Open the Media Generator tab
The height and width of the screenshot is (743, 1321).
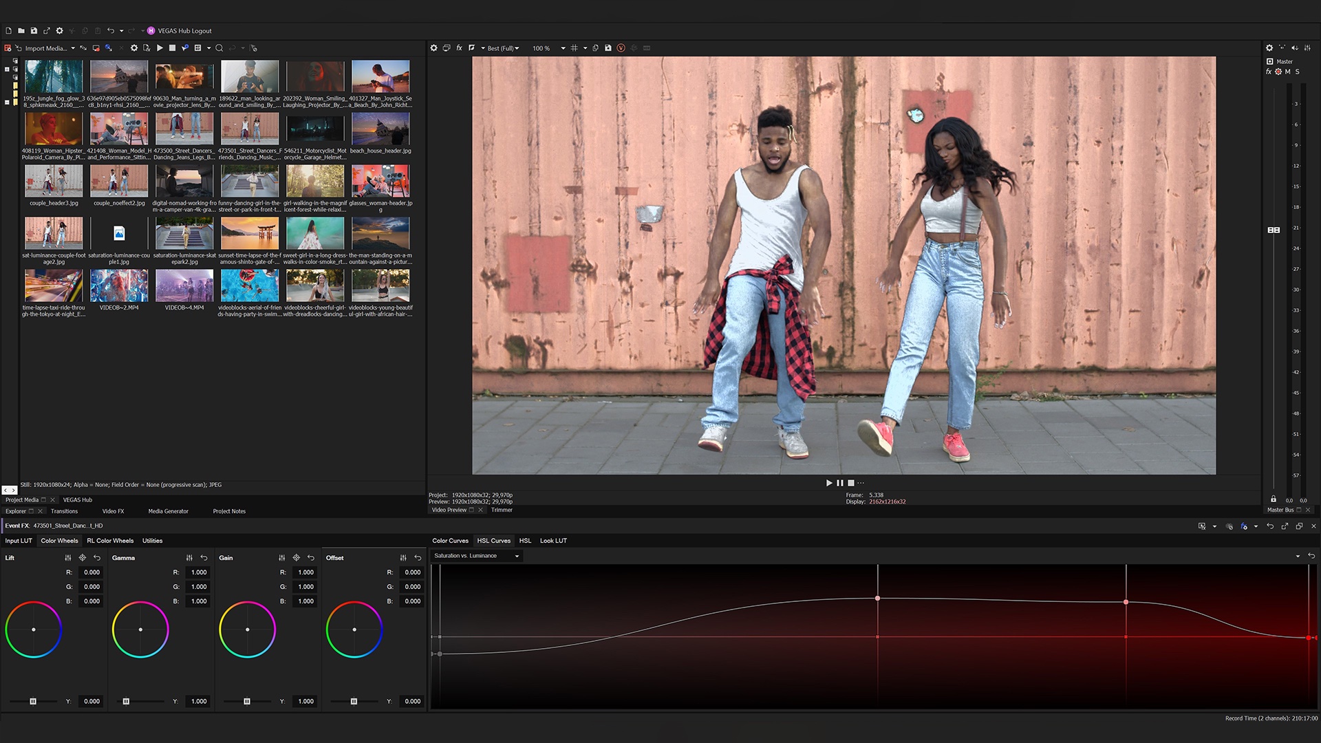[168, 511]
